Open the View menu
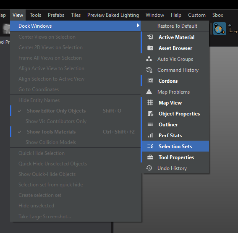The image size is (238, 233). click(18, 15)
